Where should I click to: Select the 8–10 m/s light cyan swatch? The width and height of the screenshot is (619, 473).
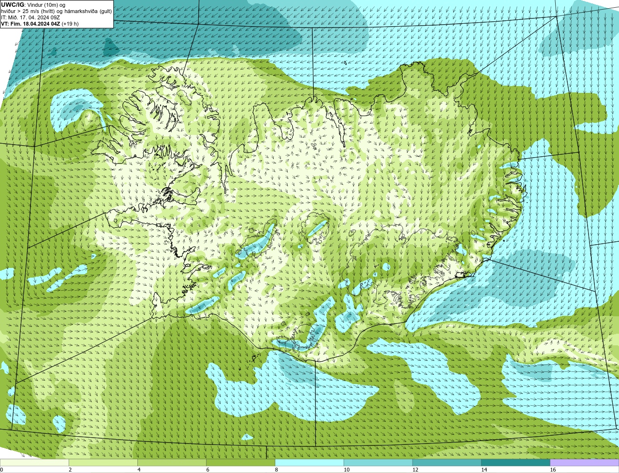point(309,462)
